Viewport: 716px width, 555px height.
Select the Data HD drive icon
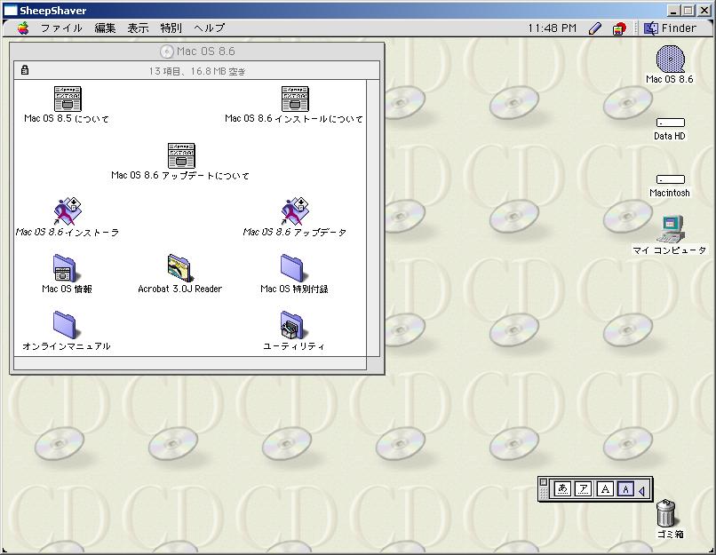pyautogui.click(x=671, y=123)
